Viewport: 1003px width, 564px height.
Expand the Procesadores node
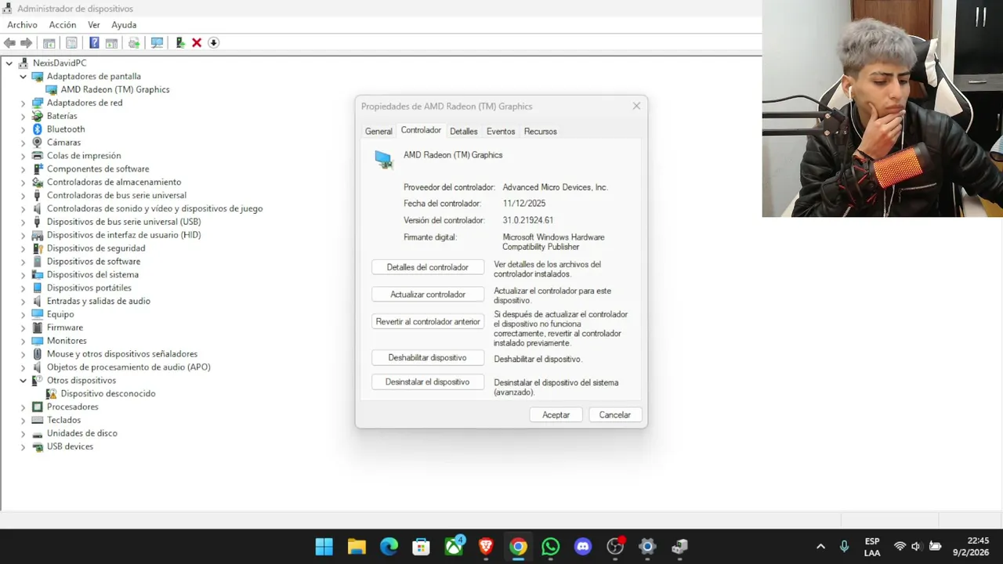[x=23, y=407]
